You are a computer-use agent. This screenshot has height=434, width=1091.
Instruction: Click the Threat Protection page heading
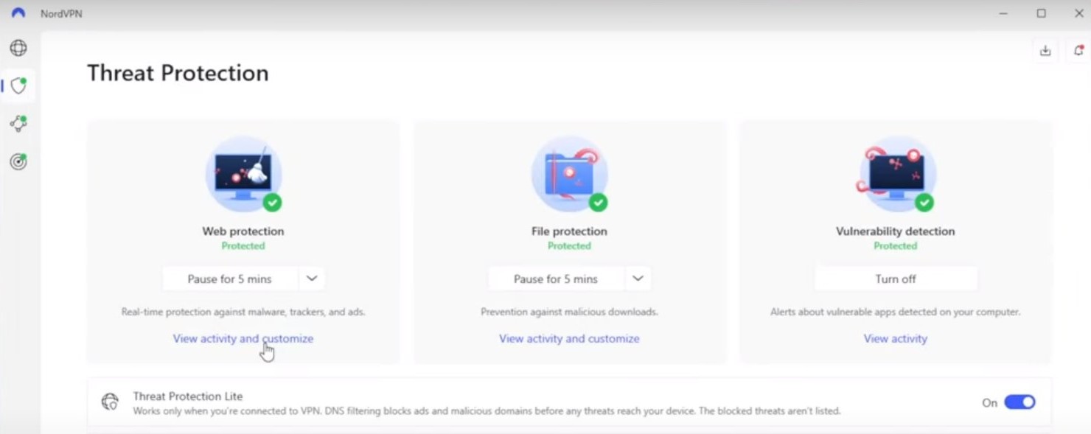pos(178,73)
